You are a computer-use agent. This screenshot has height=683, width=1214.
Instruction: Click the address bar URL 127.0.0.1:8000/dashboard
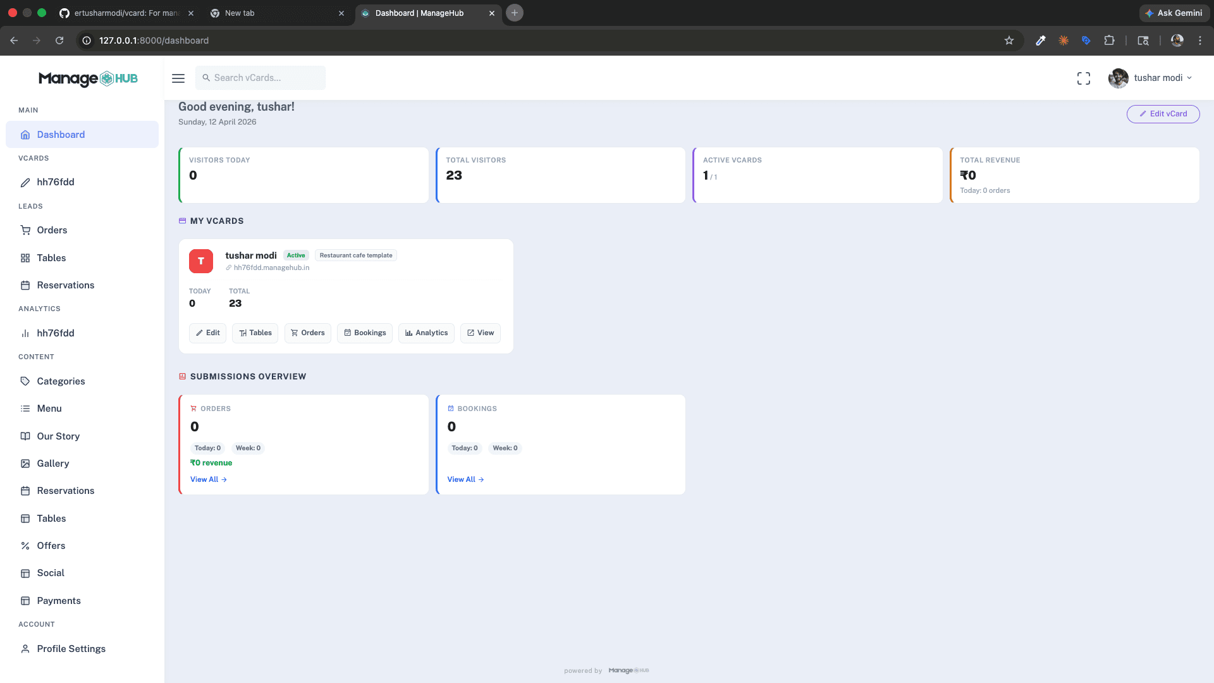(154, 40)
